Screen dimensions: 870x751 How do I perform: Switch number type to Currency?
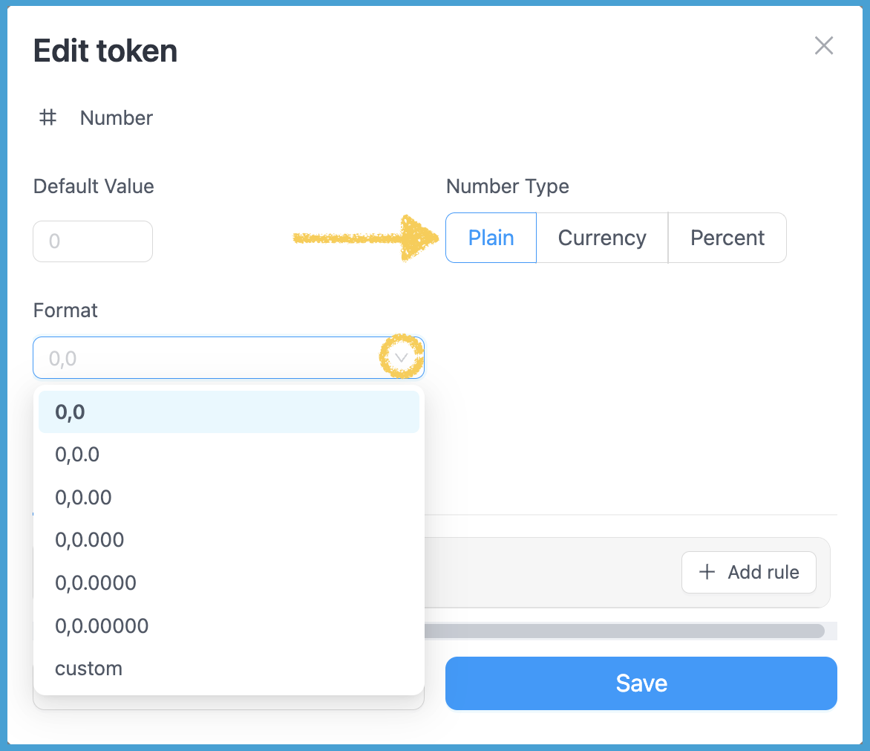602,238
